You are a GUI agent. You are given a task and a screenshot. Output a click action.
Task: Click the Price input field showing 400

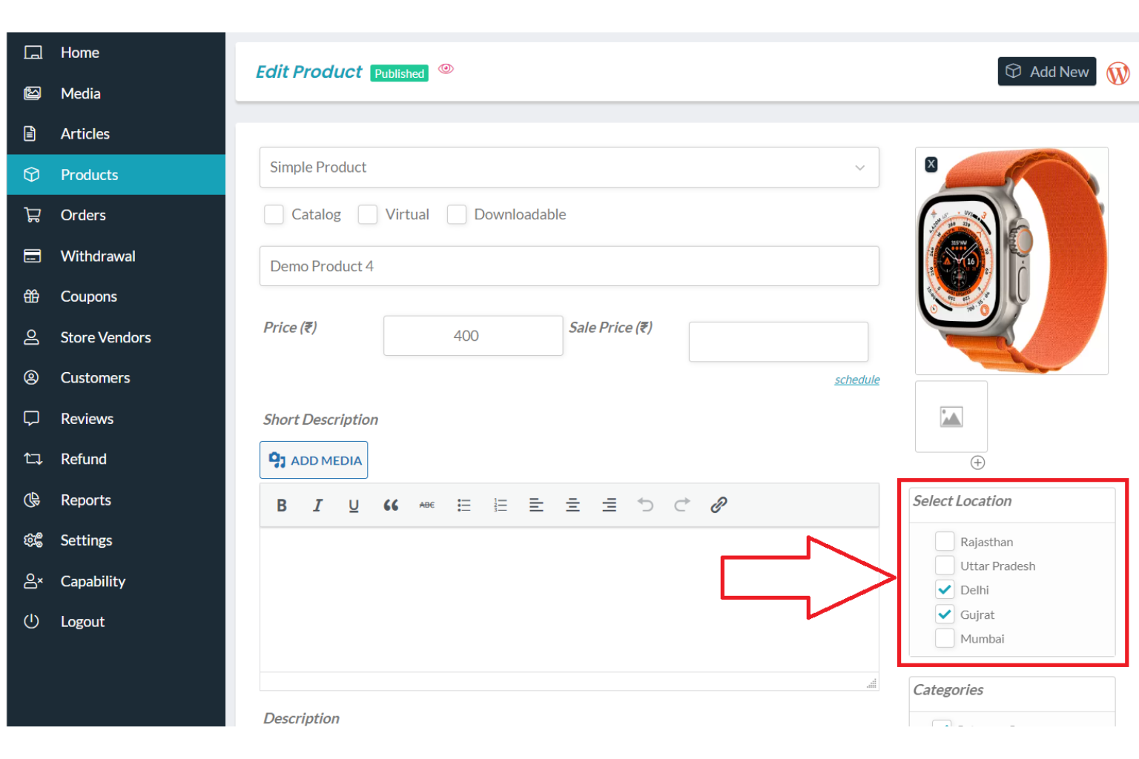[x=472, y=336]
